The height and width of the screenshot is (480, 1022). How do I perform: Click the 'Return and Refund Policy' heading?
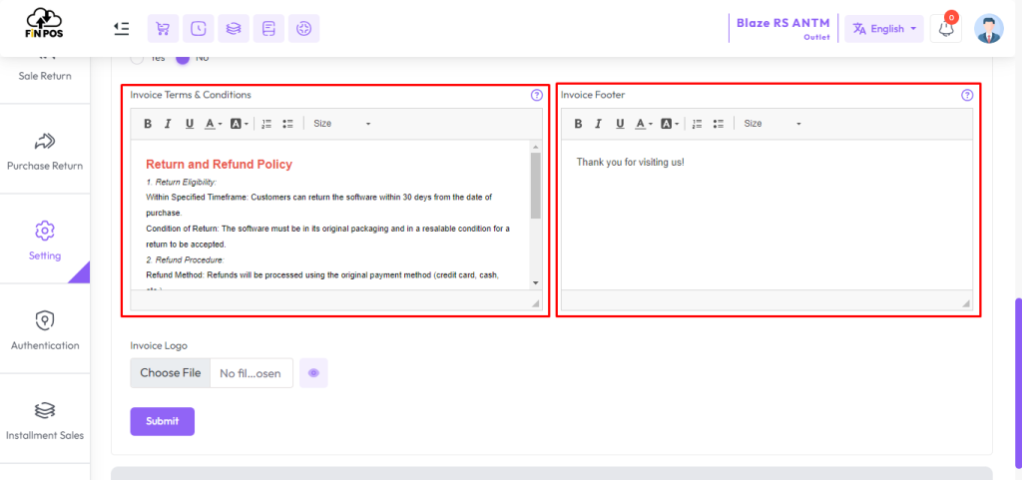pyautogui.click(x=219, y=165)
